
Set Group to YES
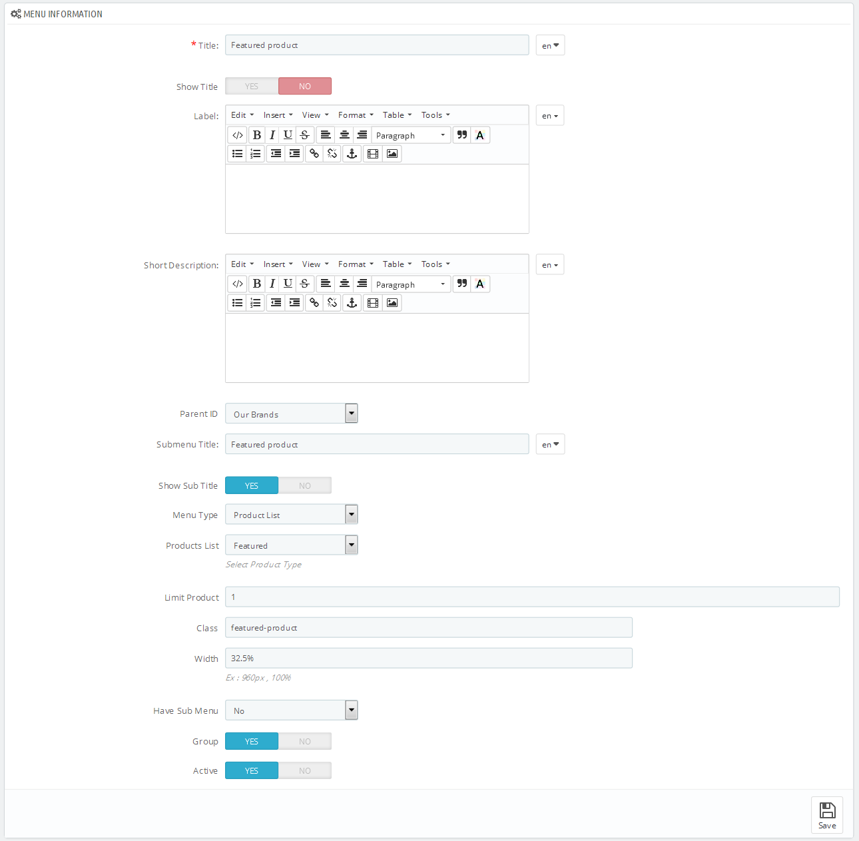[x=252, y=742]
